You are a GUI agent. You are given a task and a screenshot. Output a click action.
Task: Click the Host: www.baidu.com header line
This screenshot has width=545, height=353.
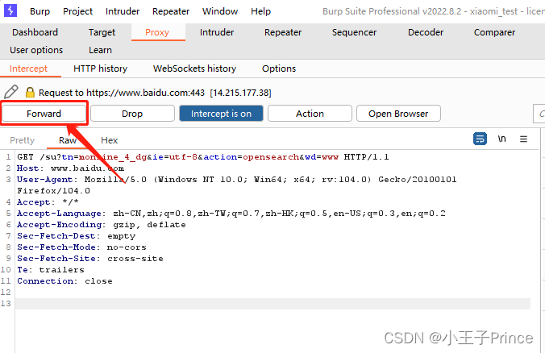(71, 168)
